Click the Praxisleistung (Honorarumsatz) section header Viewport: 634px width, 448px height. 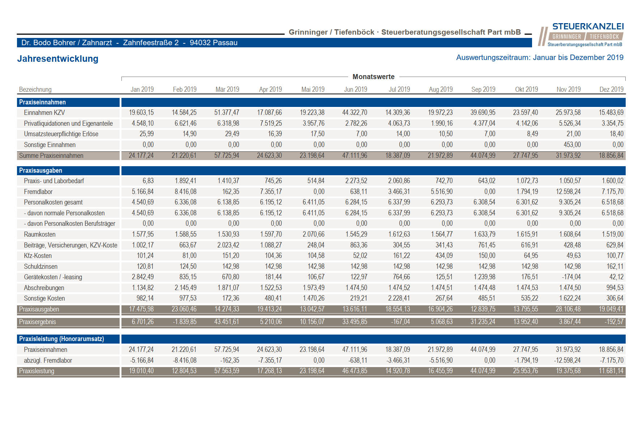pyautogui.click(x=61, y=339)
